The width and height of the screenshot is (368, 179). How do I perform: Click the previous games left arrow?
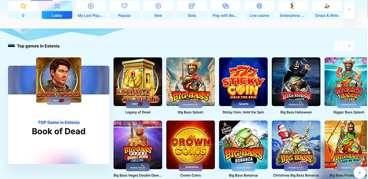(339, 46)
